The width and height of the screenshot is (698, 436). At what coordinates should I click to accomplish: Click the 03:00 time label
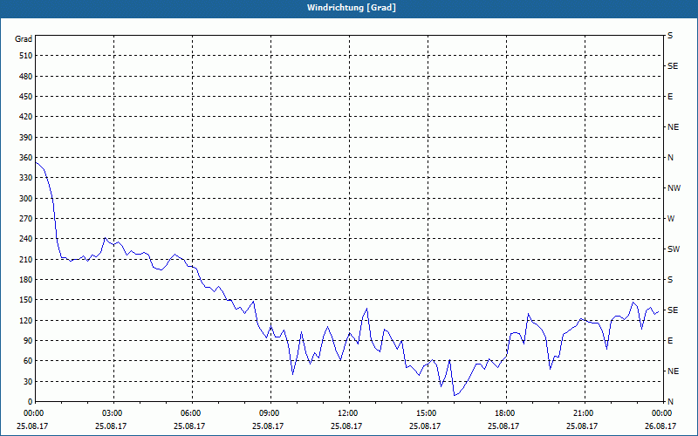pos(112,413)
